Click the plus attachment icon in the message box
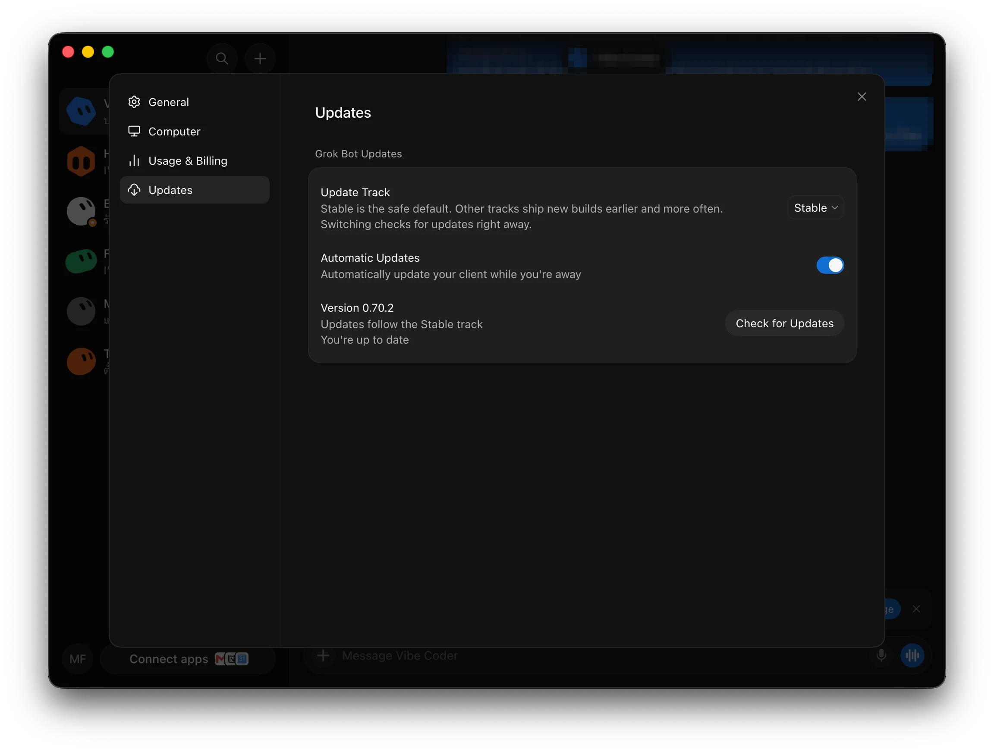Viewport: 994px width, 752px height. [x=323, y=655]
